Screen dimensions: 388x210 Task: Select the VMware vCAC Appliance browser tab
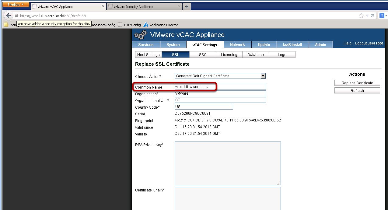tap(68, 6)
